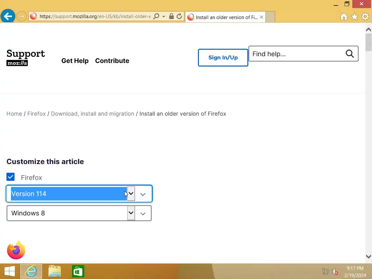Open the Windows Start button
This screenshot has height=279, width=372.
[9, 271]
